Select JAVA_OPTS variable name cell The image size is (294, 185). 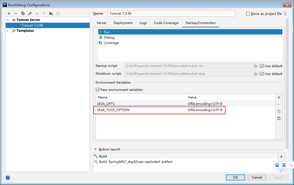pos(141,104)
